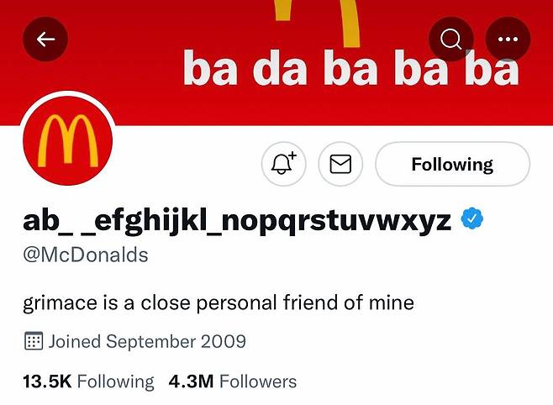Toggle the Following button
Image resolution: width=553 pixels, height=405 pixels.
(x=452, y=164)
